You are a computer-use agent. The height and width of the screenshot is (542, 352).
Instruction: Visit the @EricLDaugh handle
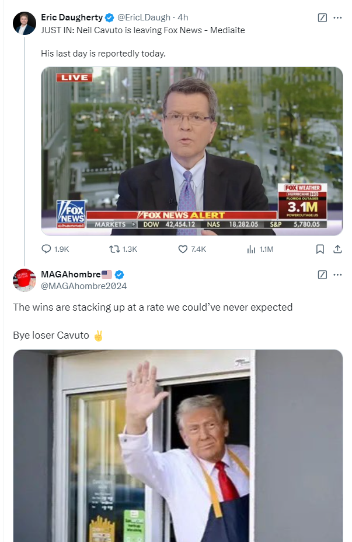pos(144,17)
